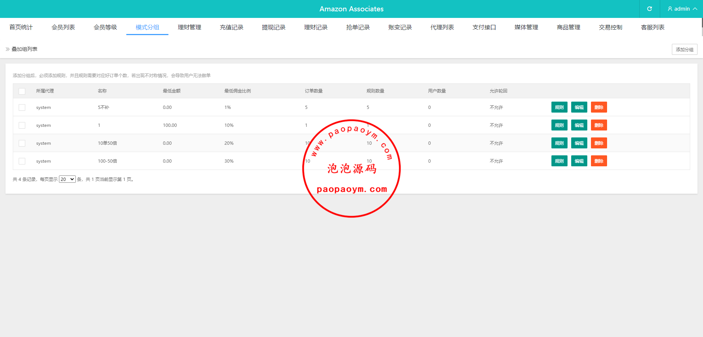Tick the checkbox for 100-50倍 row
The image size is (703, 337).
[x=22, y=161]
